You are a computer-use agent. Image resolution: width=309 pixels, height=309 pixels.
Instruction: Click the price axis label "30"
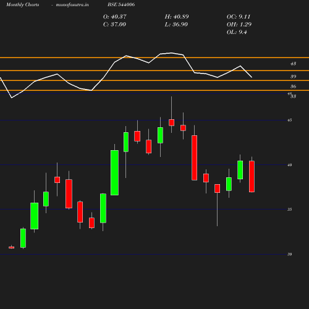(289, 254)
